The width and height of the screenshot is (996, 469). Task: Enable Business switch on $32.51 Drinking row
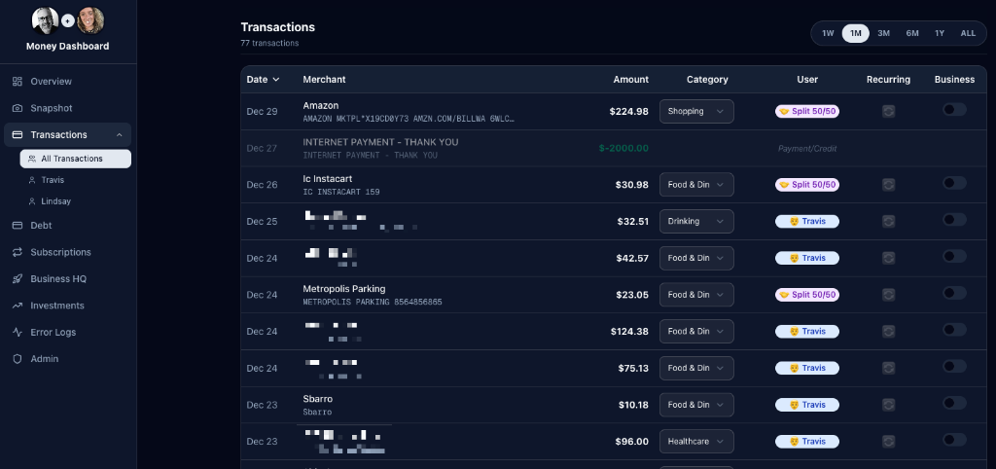954,219
